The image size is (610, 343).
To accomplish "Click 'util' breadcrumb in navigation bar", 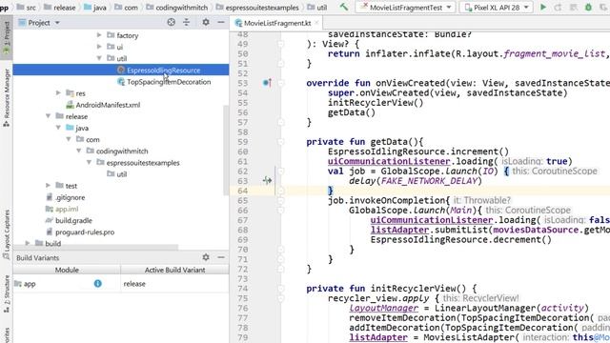I will pyautogui.click(x=322, y=7).
